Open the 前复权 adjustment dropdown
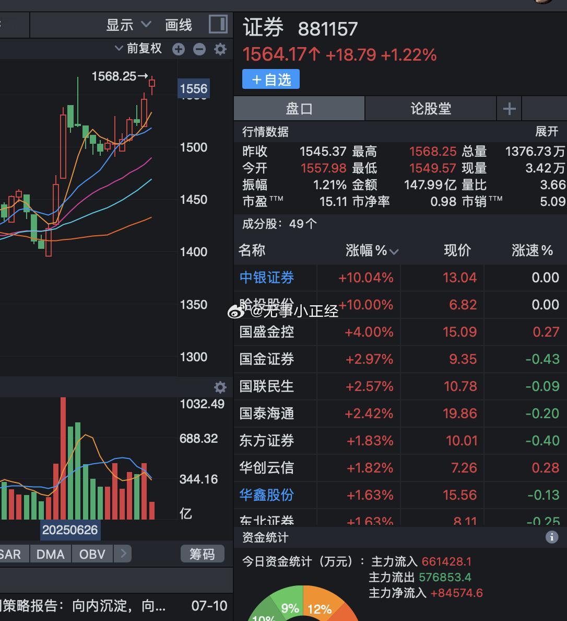The height and width of the screenshot is (621, 567). click(138, 48)
